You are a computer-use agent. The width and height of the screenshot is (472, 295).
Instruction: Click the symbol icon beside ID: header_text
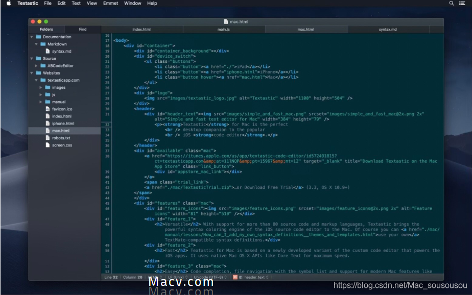click(x=235, y=277)
